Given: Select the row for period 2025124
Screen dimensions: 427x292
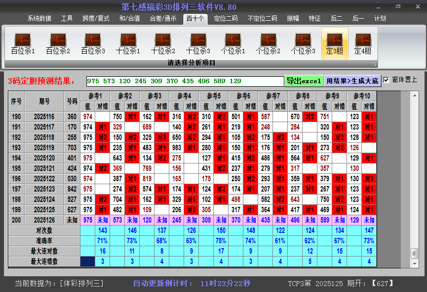Looking at the screenshot, I should click(192, 199).
